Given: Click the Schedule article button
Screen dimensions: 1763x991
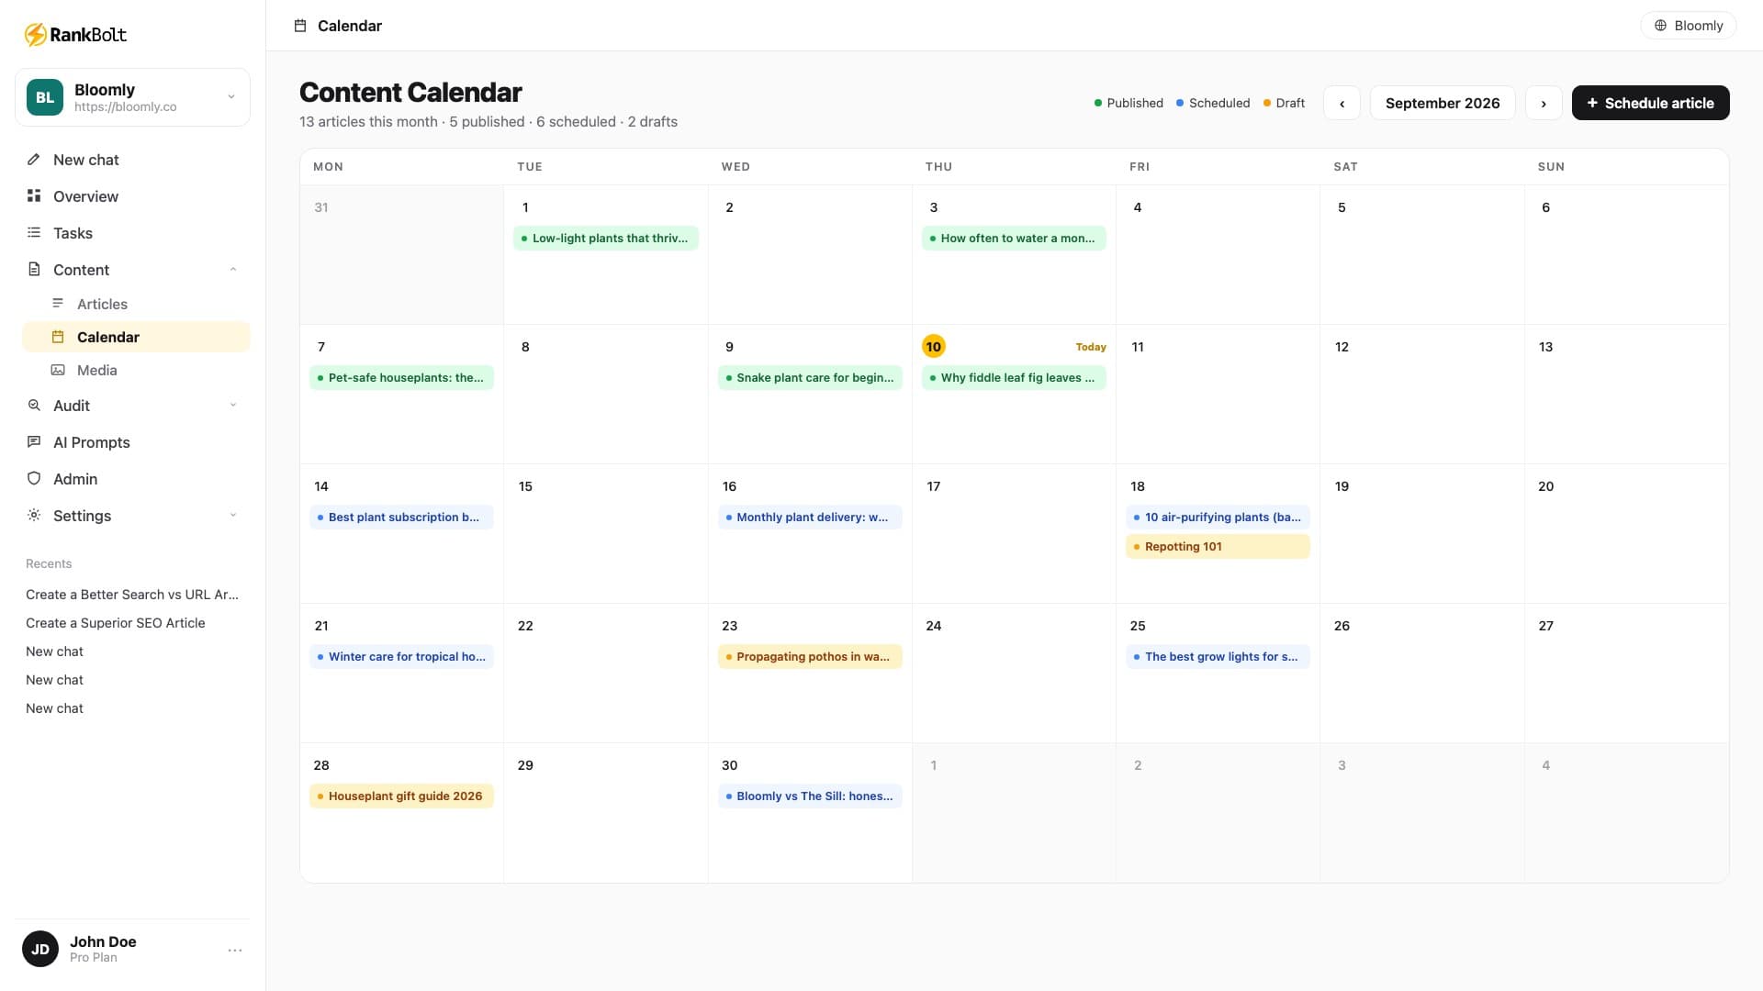Looking at the screenshot, I should coord(1650,103).
